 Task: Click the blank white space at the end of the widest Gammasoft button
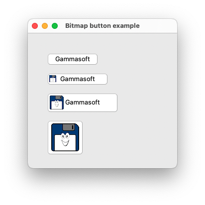[x=108, y=102]
